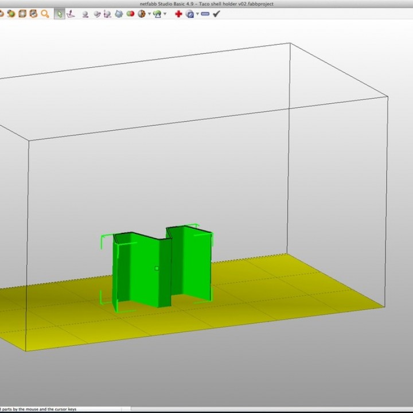Click the blue minus icon in toolbar
The width and height of the screenshot is (413, 413).
pos(205,14)
